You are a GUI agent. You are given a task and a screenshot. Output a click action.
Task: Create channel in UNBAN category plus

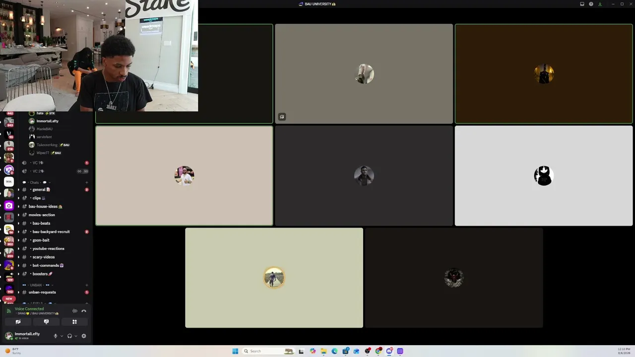tap(87, 285)
